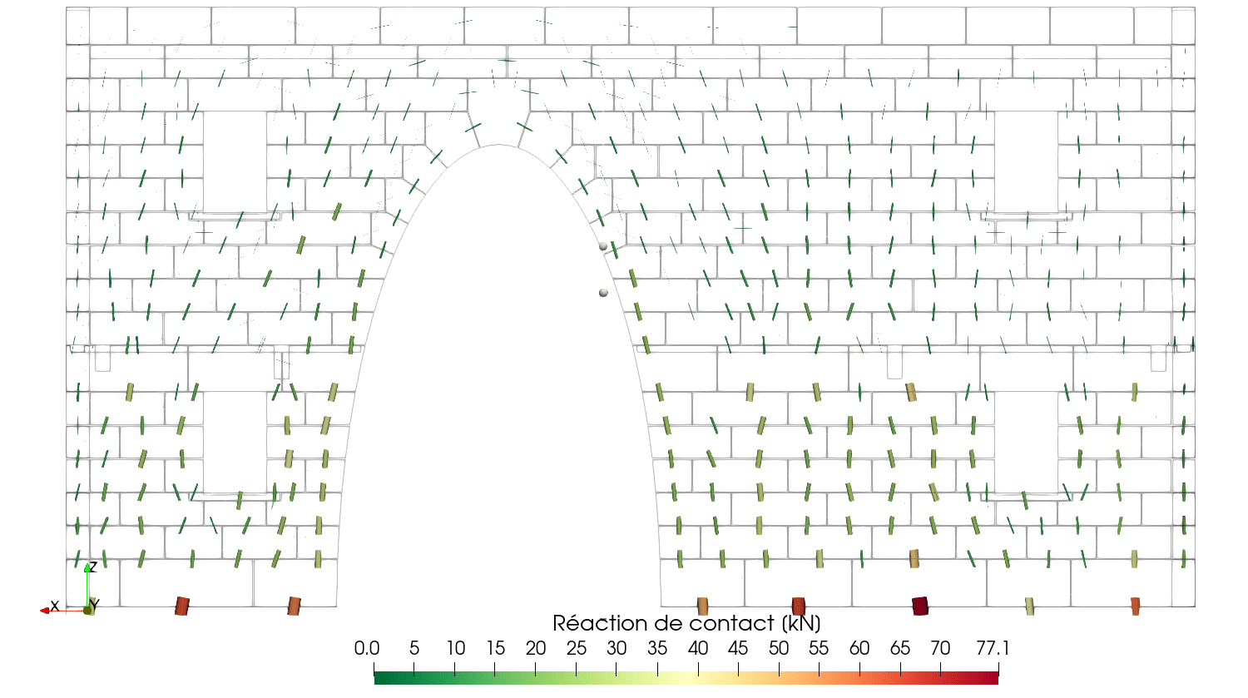Click the Y label of orientation axes
1248x698 pixels.
(95, 605)
